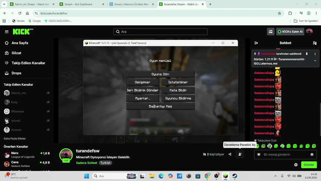Toggle notifications for RRaenee channel
Image resolution: width=321 pixels, height=181 pixels.
click(x=48, y=111)
